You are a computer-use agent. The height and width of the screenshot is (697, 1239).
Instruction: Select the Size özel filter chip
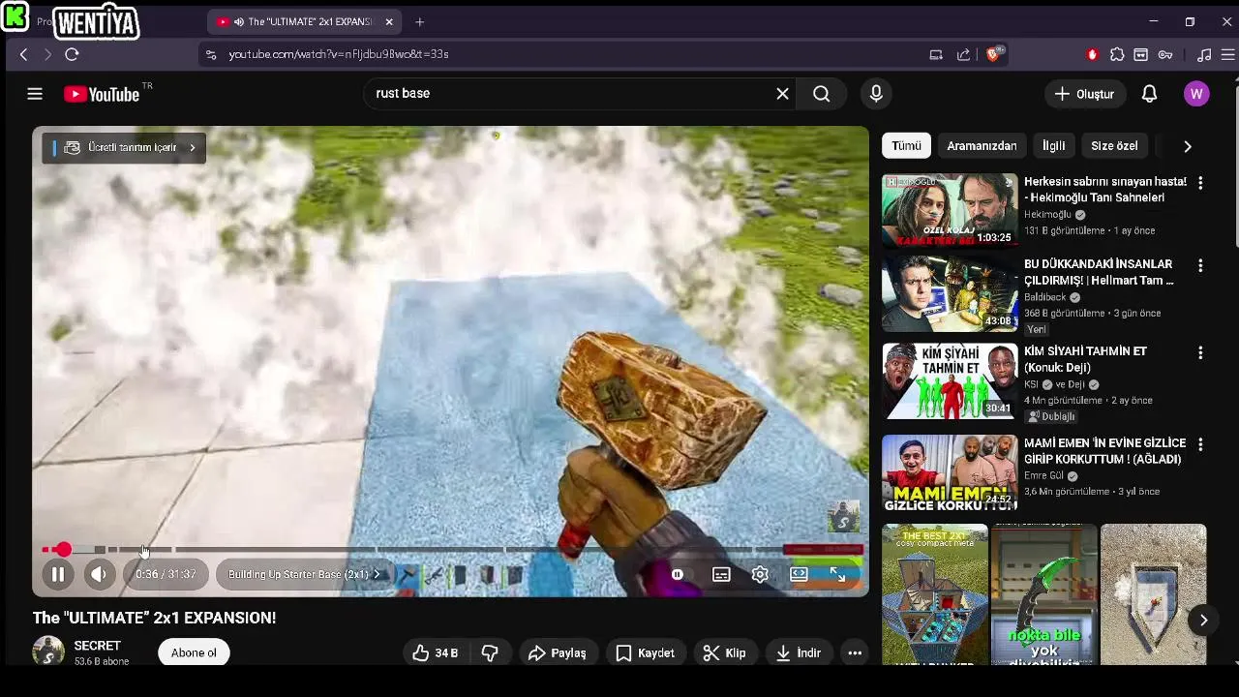1114,146
